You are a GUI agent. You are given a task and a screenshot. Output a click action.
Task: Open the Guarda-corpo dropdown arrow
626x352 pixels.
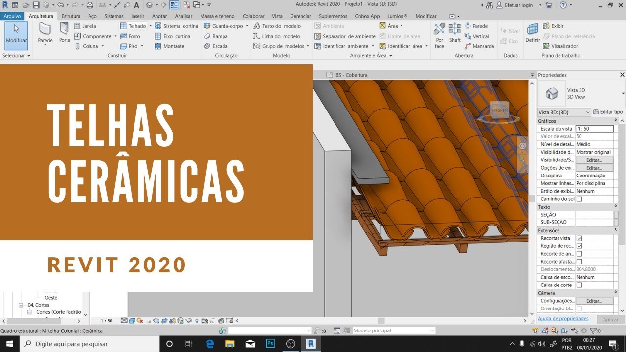[x=247, y=26]
